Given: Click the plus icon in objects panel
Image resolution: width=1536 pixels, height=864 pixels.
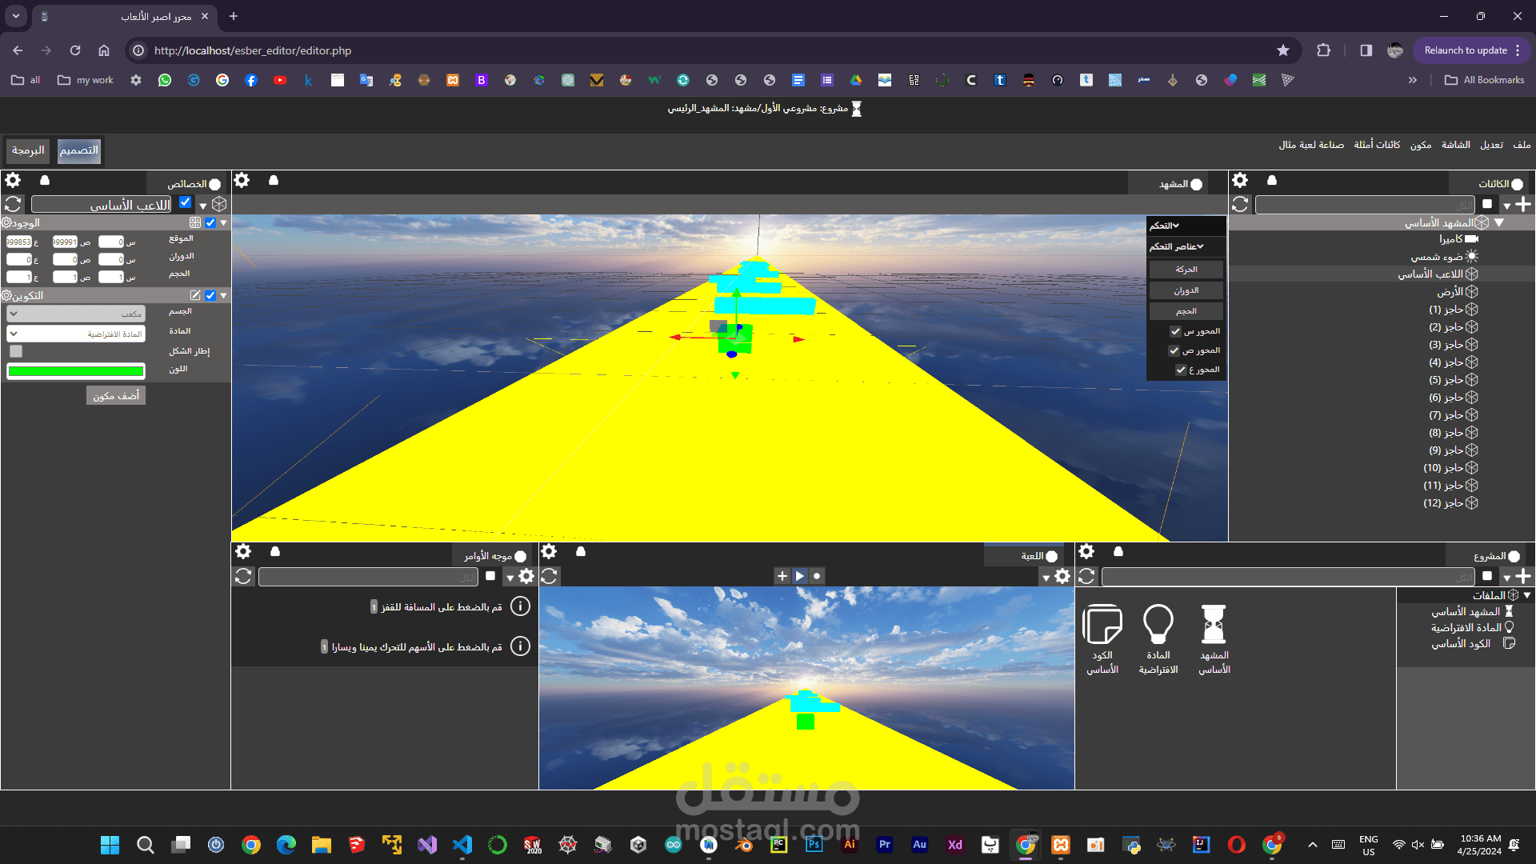Looking at the screenshot, I should click(x=1523, y=205).
